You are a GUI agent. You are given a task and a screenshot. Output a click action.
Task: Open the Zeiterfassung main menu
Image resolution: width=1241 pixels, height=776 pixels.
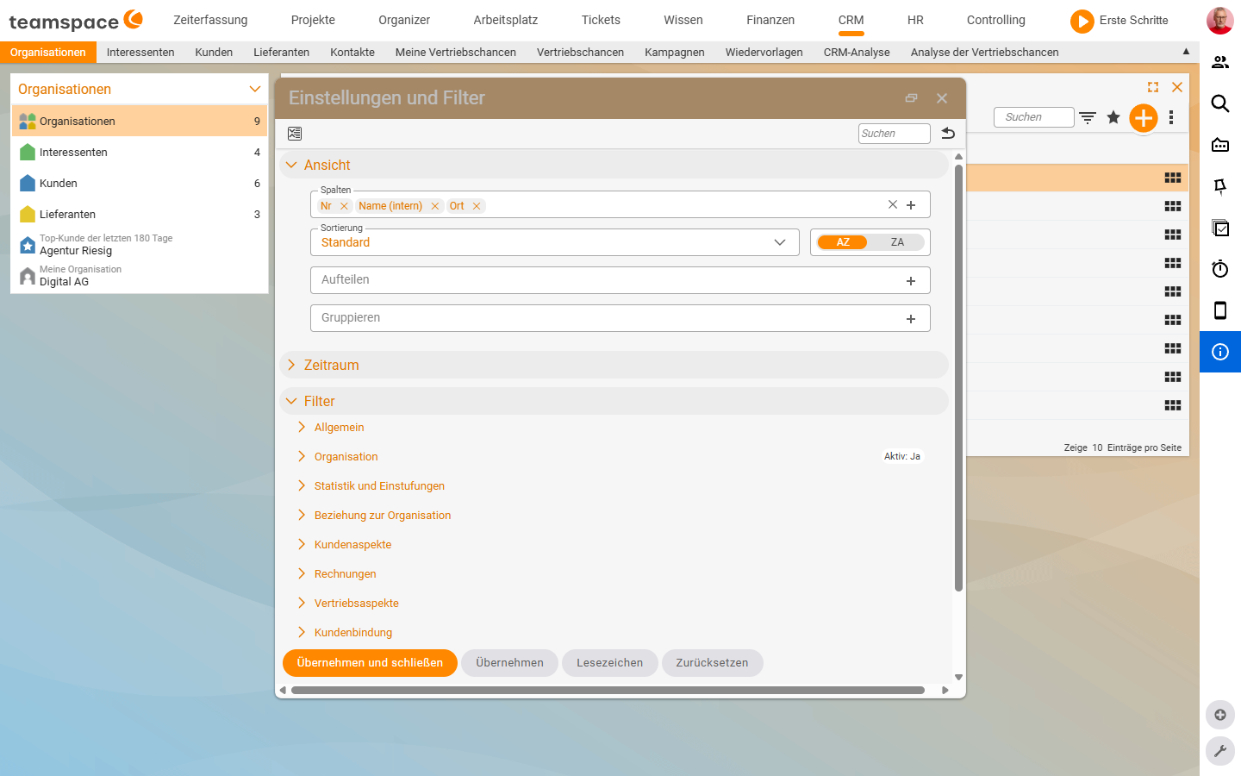click(210, 20)
